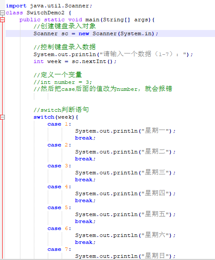Click 'break;' after 星期四
Image resolution: width=215 pixels, height=260 pixels.
(x=85, y=200)
